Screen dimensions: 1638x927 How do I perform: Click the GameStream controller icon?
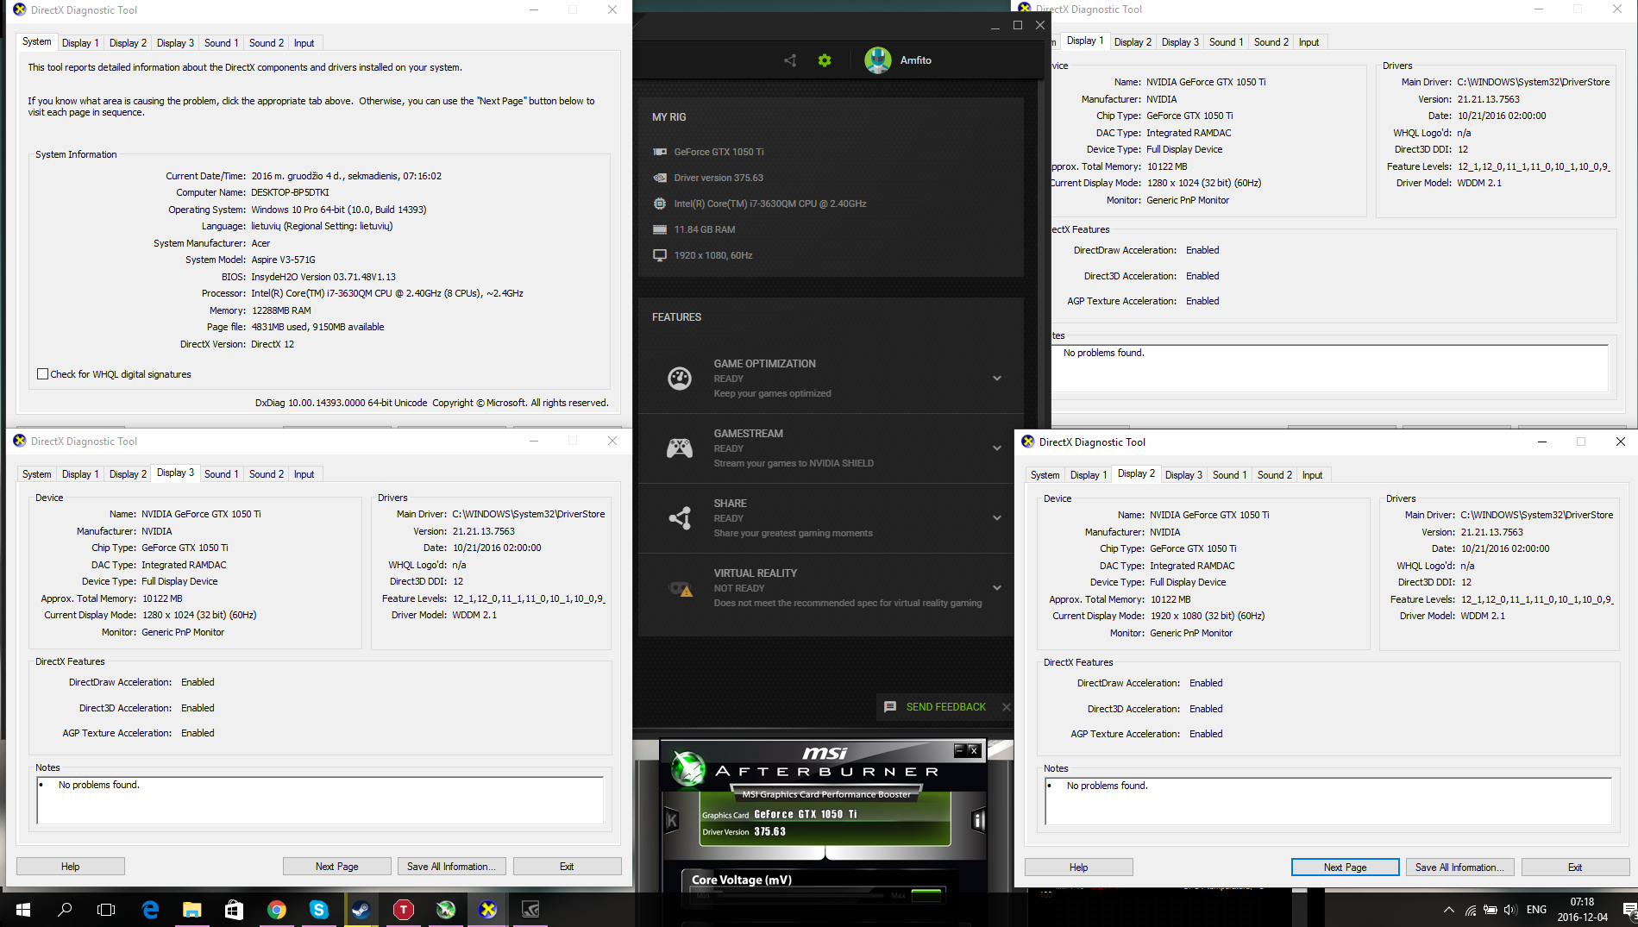tap(680, 448)
